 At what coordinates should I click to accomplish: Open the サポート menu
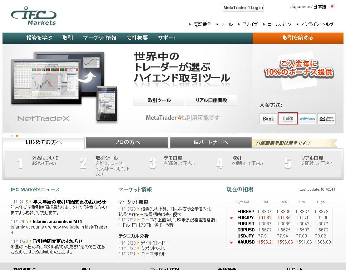[x=167, y=38]
